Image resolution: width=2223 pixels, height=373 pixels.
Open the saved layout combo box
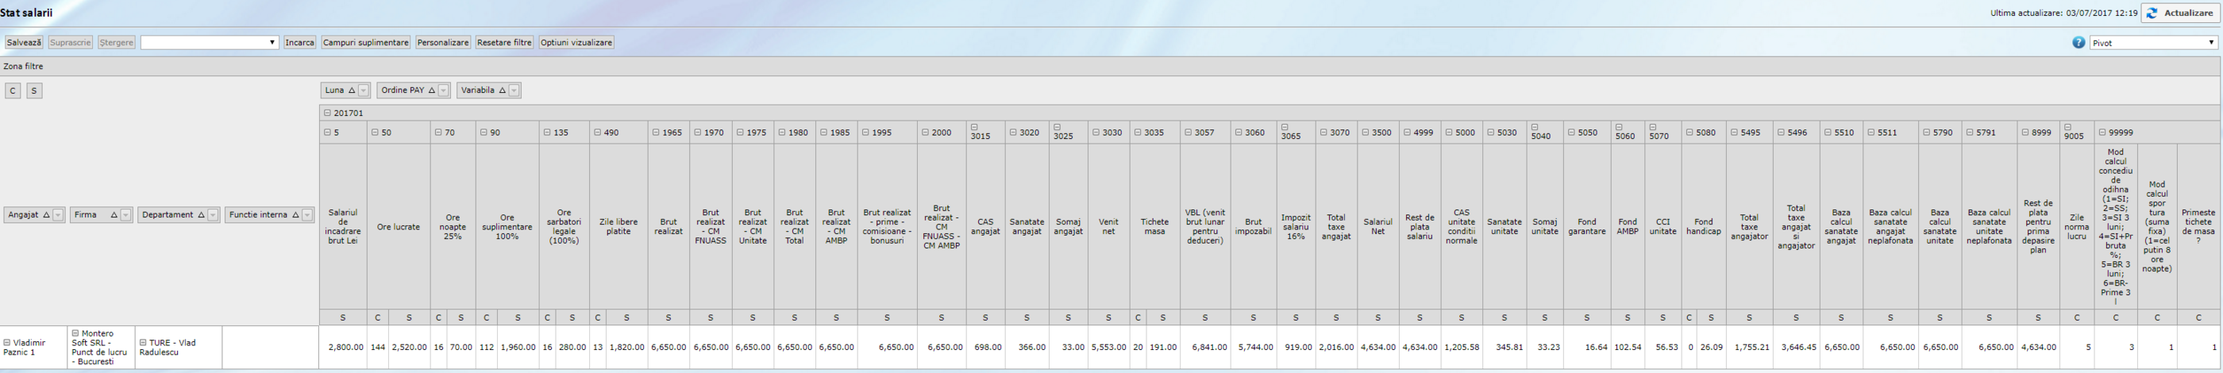[210, 42]
